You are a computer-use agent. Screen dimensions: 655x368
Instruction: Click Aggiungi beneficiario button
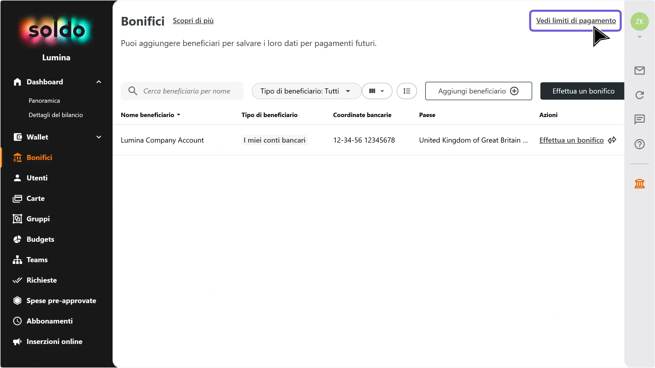478,91
